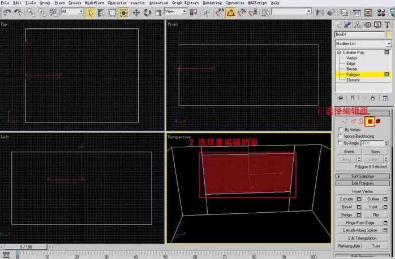This screenshot has width=395, height=259.
Task: Select Border sub-object in modifier stack
Action: click(351, 69)
